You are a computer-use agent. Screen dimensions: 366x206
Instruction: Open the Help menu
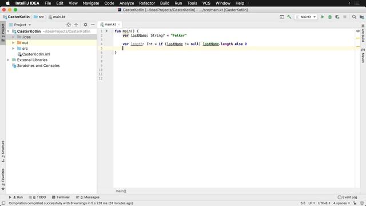pyautogui.click(x=240, y=3)
